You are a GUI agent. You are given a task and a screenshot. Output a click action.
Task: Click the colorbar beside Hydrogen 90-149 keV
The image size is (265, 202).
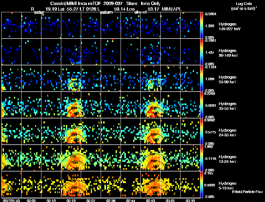coord(201,52)
